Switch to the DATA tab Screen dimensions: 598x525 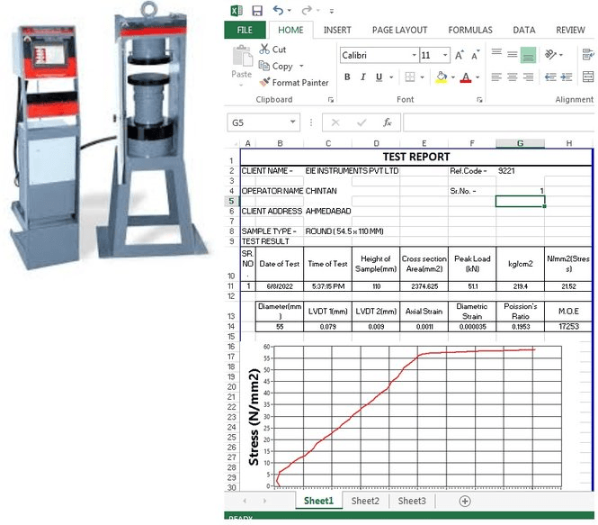coord(523,30)
